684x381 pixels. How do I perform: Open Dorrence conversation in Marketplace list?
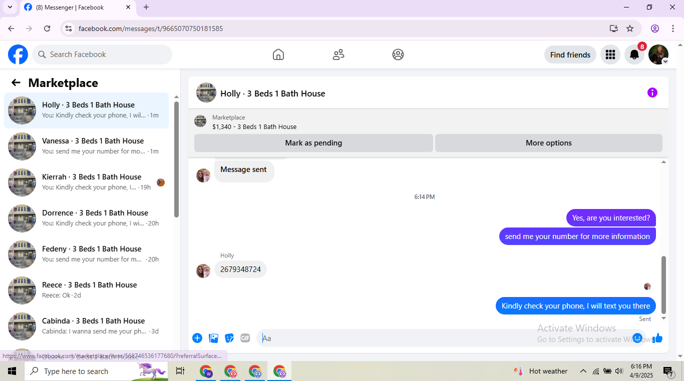[x=86, y=218]
